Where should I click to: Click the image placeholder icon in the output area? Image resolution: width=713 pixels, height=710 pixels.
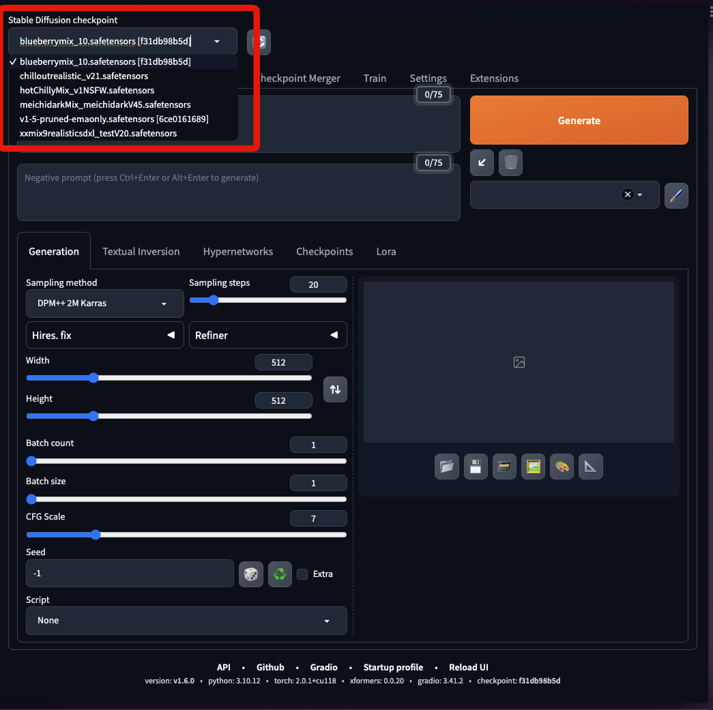(x=519, y=362)
